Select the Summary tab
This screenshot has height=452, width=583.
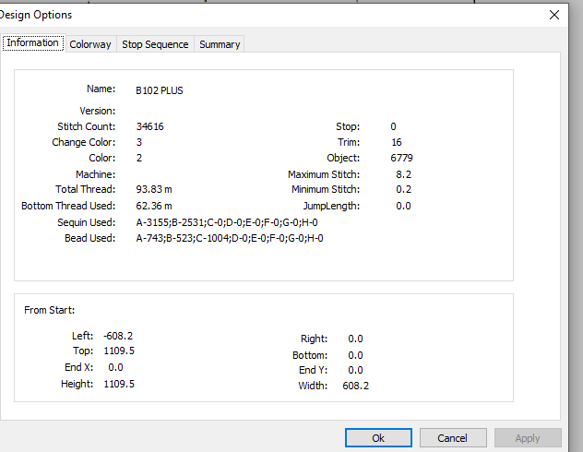pos(220,44)
